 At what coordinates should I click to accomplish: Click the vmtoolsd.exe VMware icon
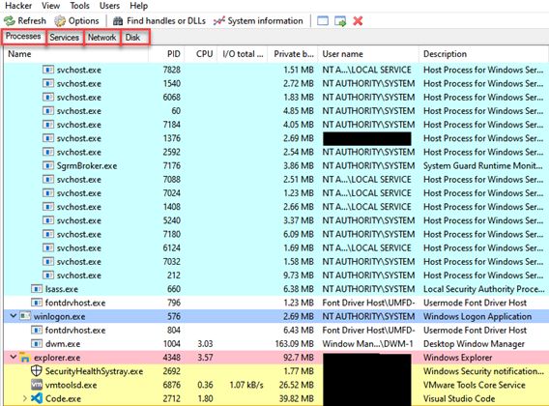tap(37, 385)
